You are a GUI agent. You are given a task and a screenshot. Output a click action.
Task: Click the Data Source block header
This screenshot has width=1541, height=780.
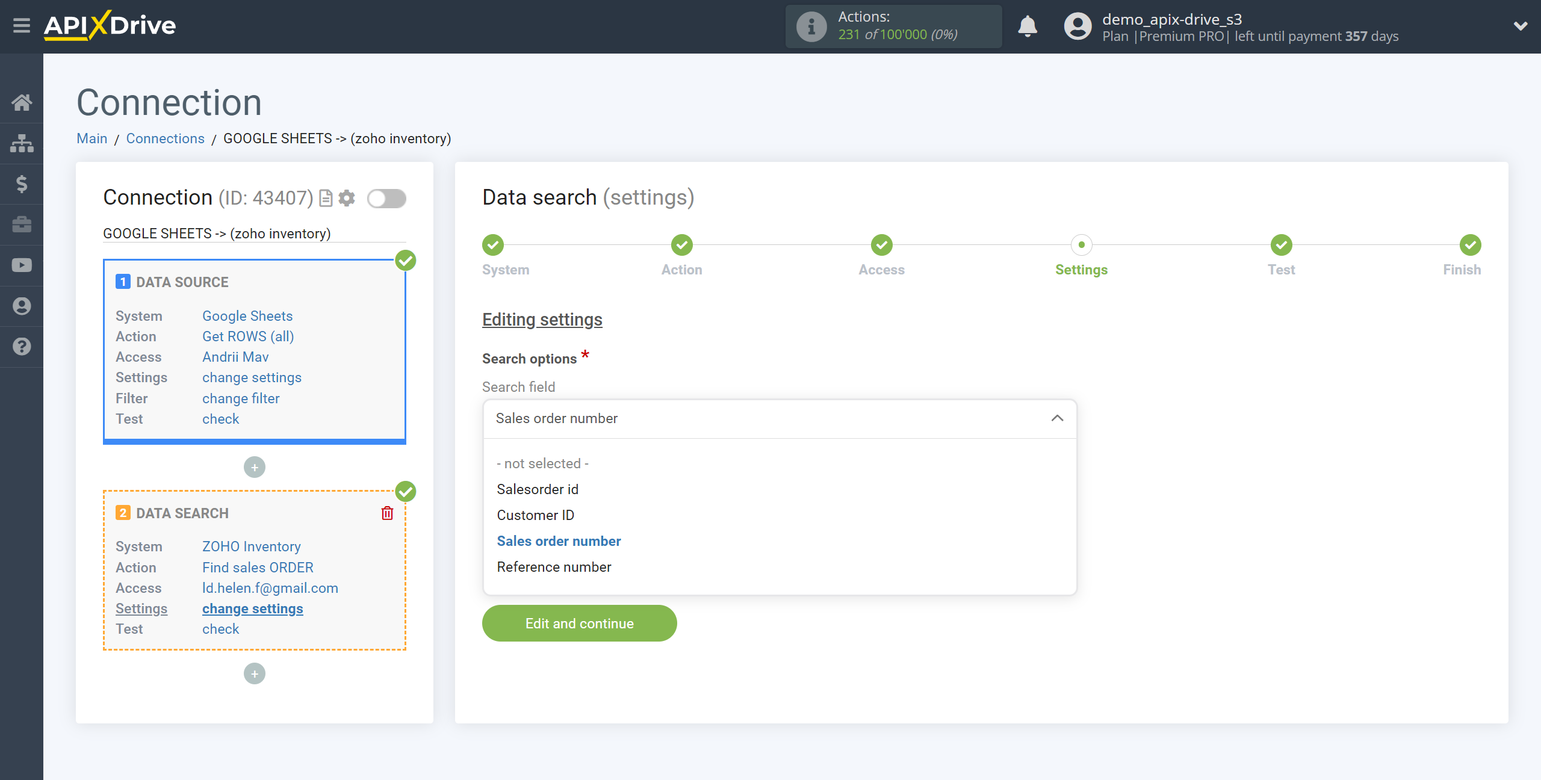click(172, 282)
